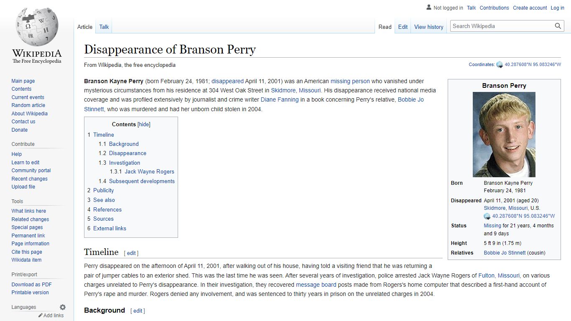Hide the Contents table

coord(144,125)
